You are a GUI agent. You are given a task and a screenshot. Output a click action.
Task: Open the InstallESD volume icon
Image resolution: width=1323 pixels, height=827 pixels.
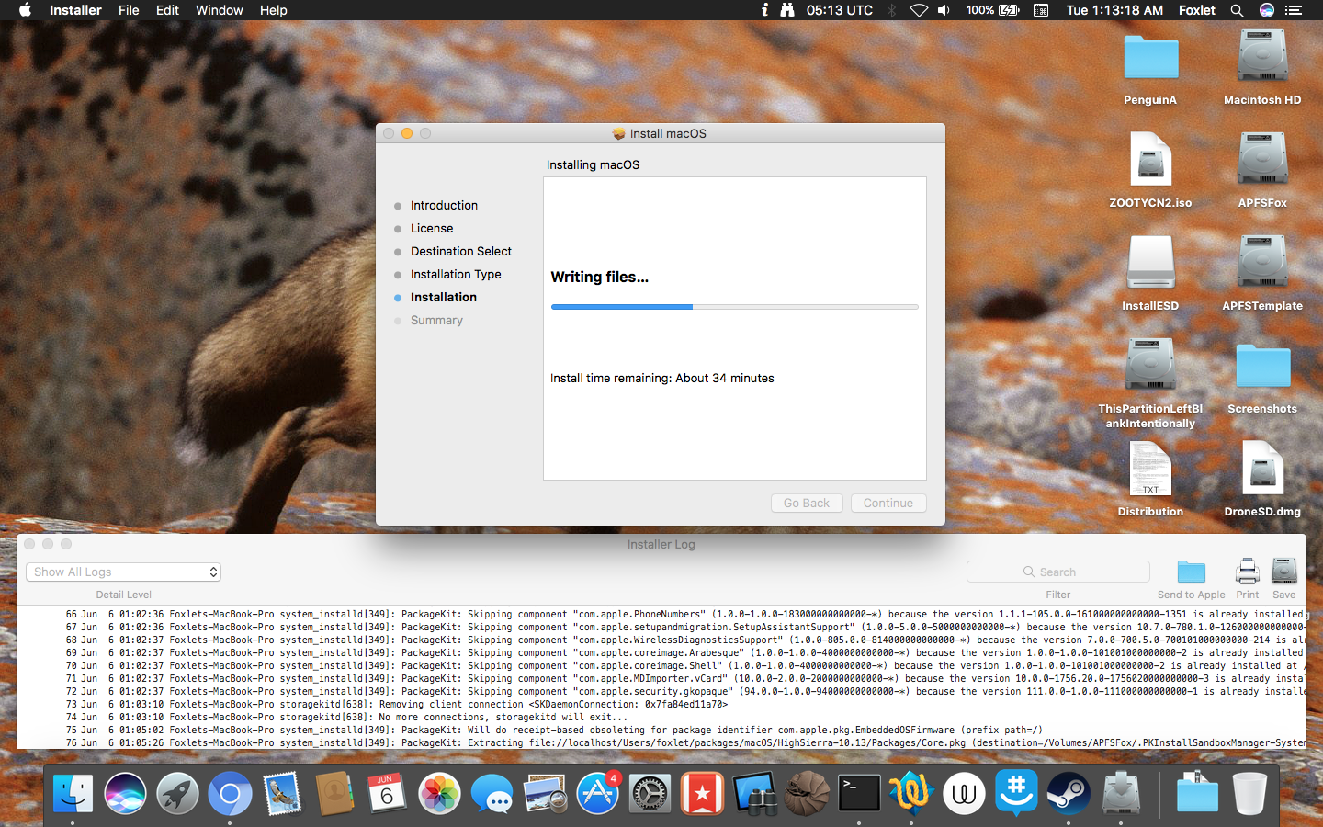1150,263
